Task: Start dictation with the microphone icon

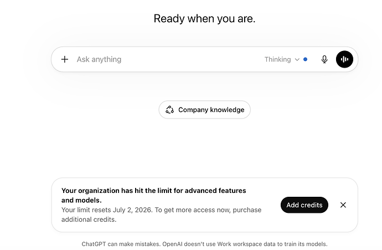Action: click(324, 59)
